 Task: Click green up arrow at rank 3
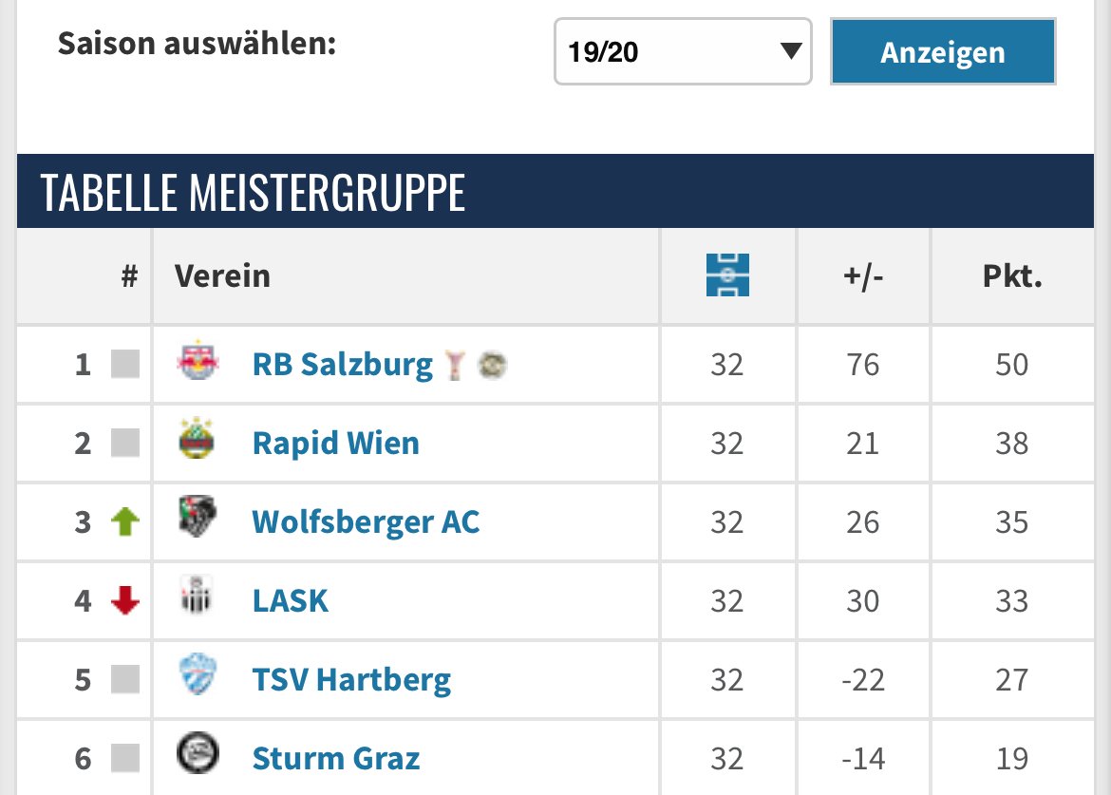click(125, 521)
